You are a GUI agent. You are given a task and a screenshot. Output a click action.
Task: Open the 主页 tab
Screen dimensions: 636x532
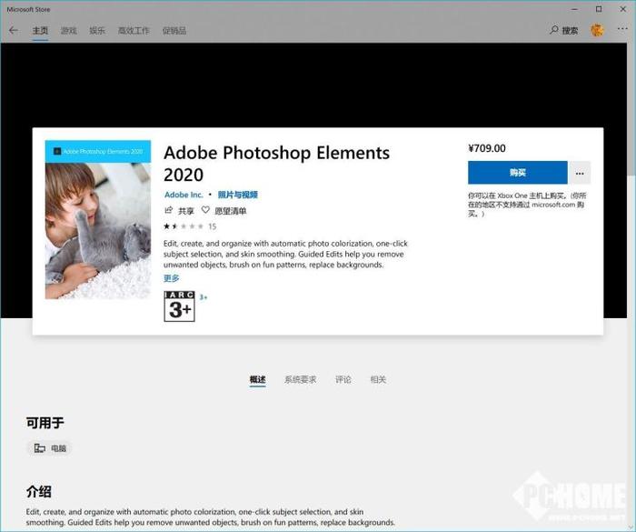pyautogui.click(x=40, y=30)
